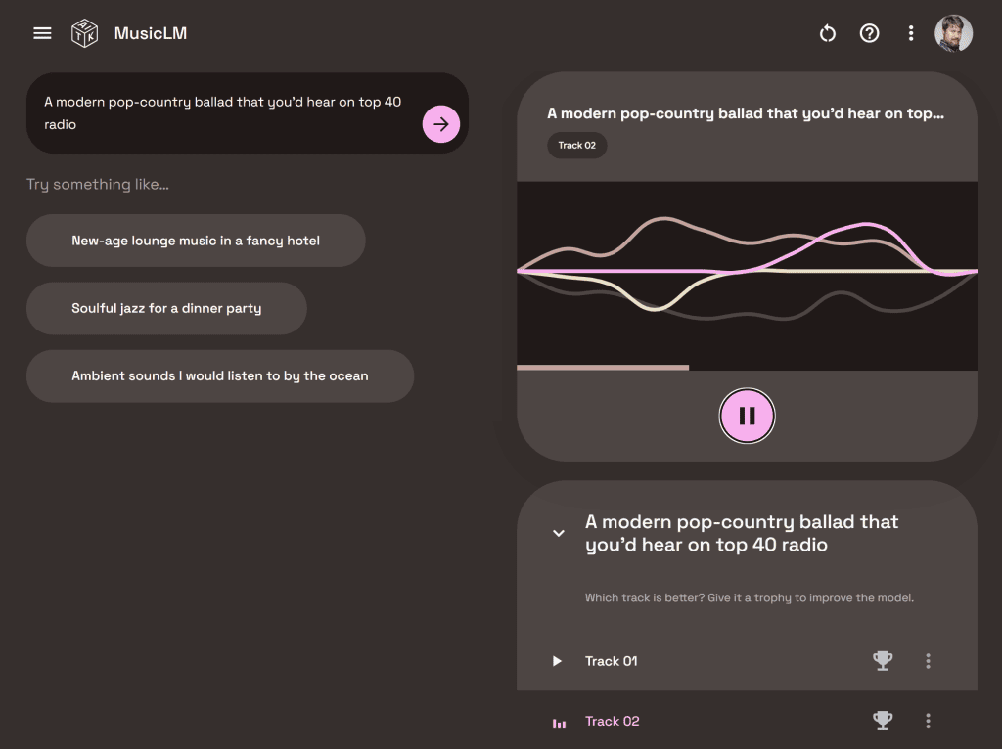Collapse the prompt results panel chevron
Image resolution: width=1002 pixels, height=749 pixels.
559,533
